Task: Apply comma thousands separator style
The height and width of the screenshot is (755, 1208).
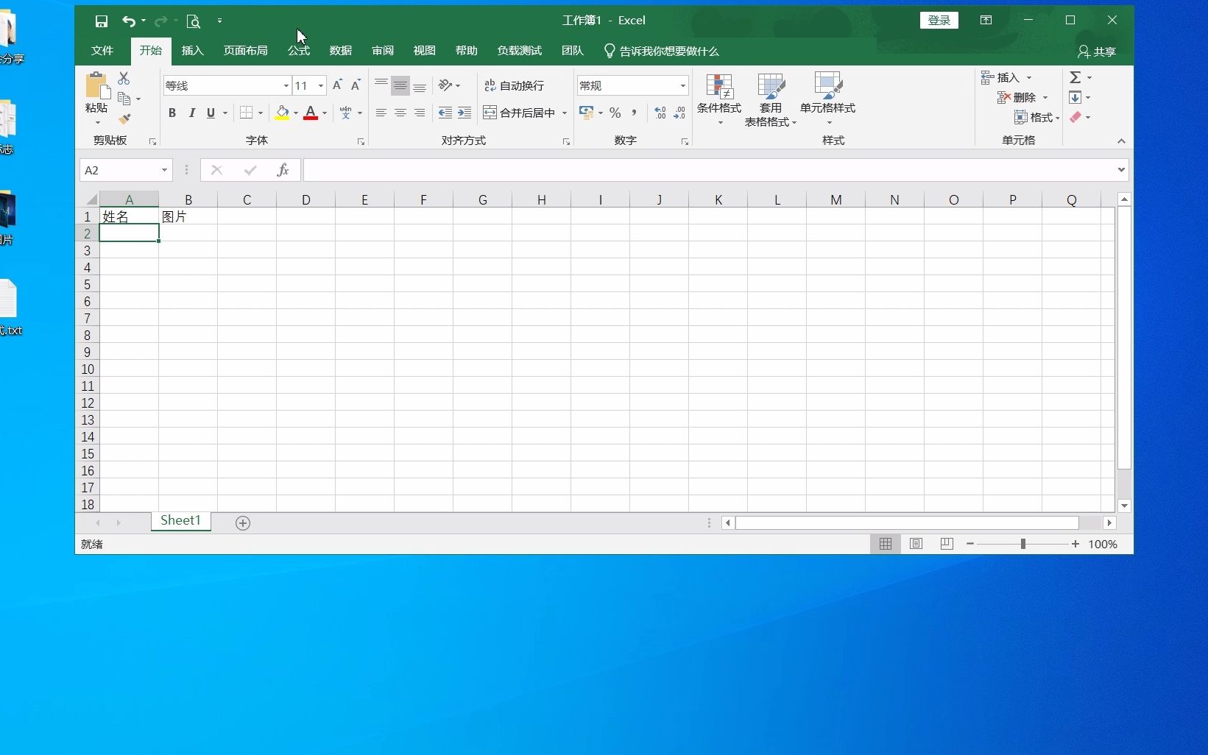Action: point(634,113)
